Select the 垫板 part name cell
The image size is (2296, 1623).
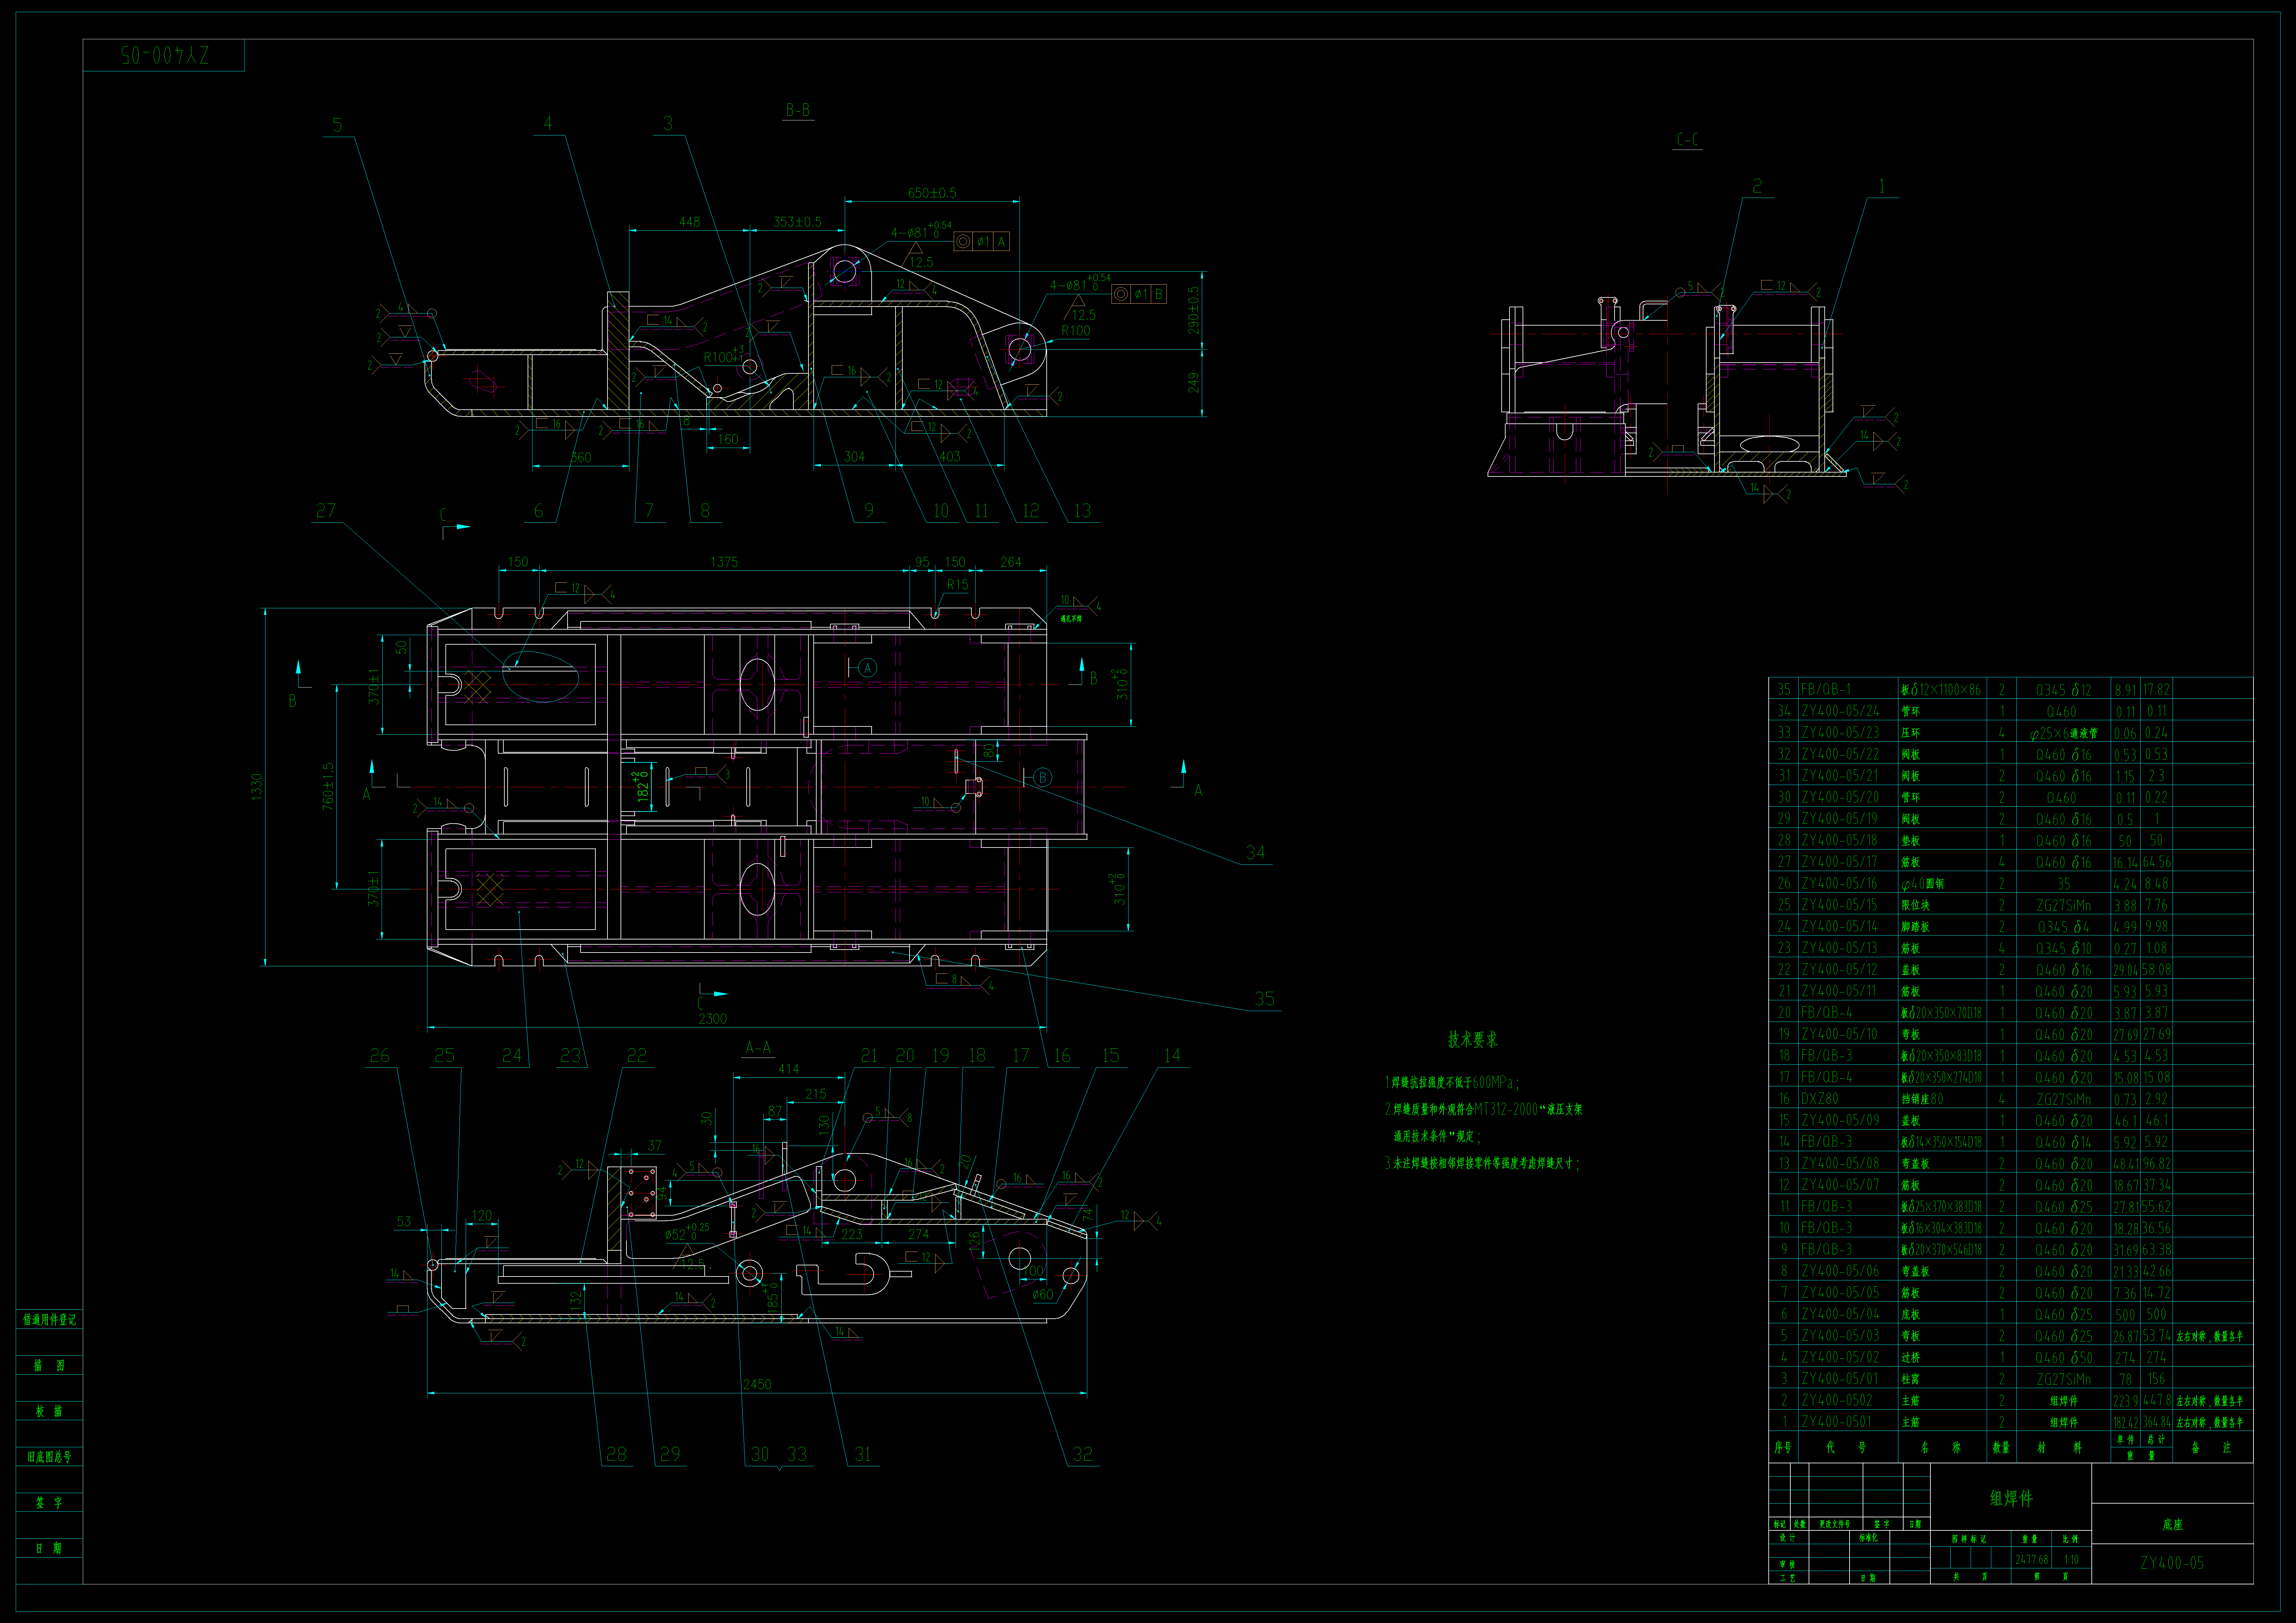[x=1911, y=841]
